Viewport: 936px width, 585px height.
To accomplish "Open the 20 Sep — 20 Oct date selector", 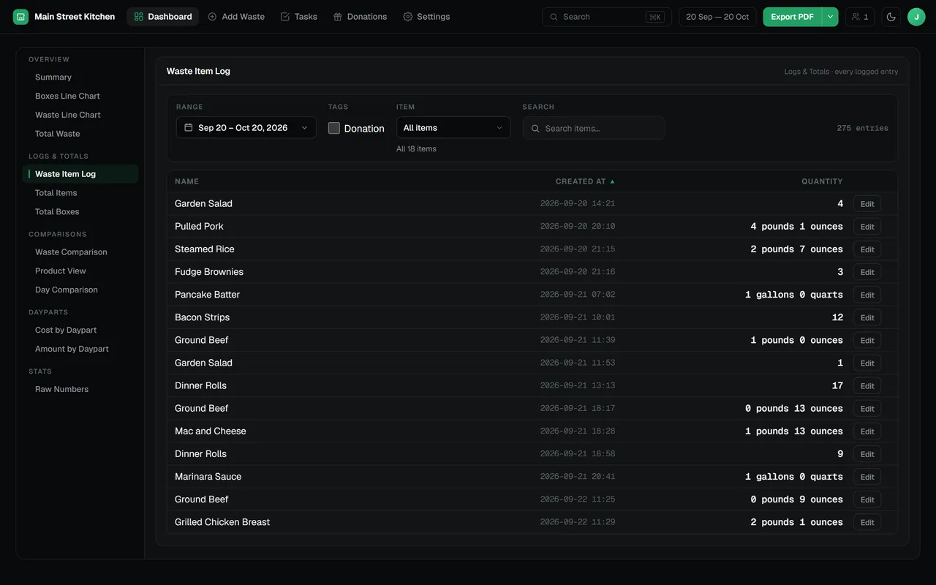I will [x=717, y=17].
